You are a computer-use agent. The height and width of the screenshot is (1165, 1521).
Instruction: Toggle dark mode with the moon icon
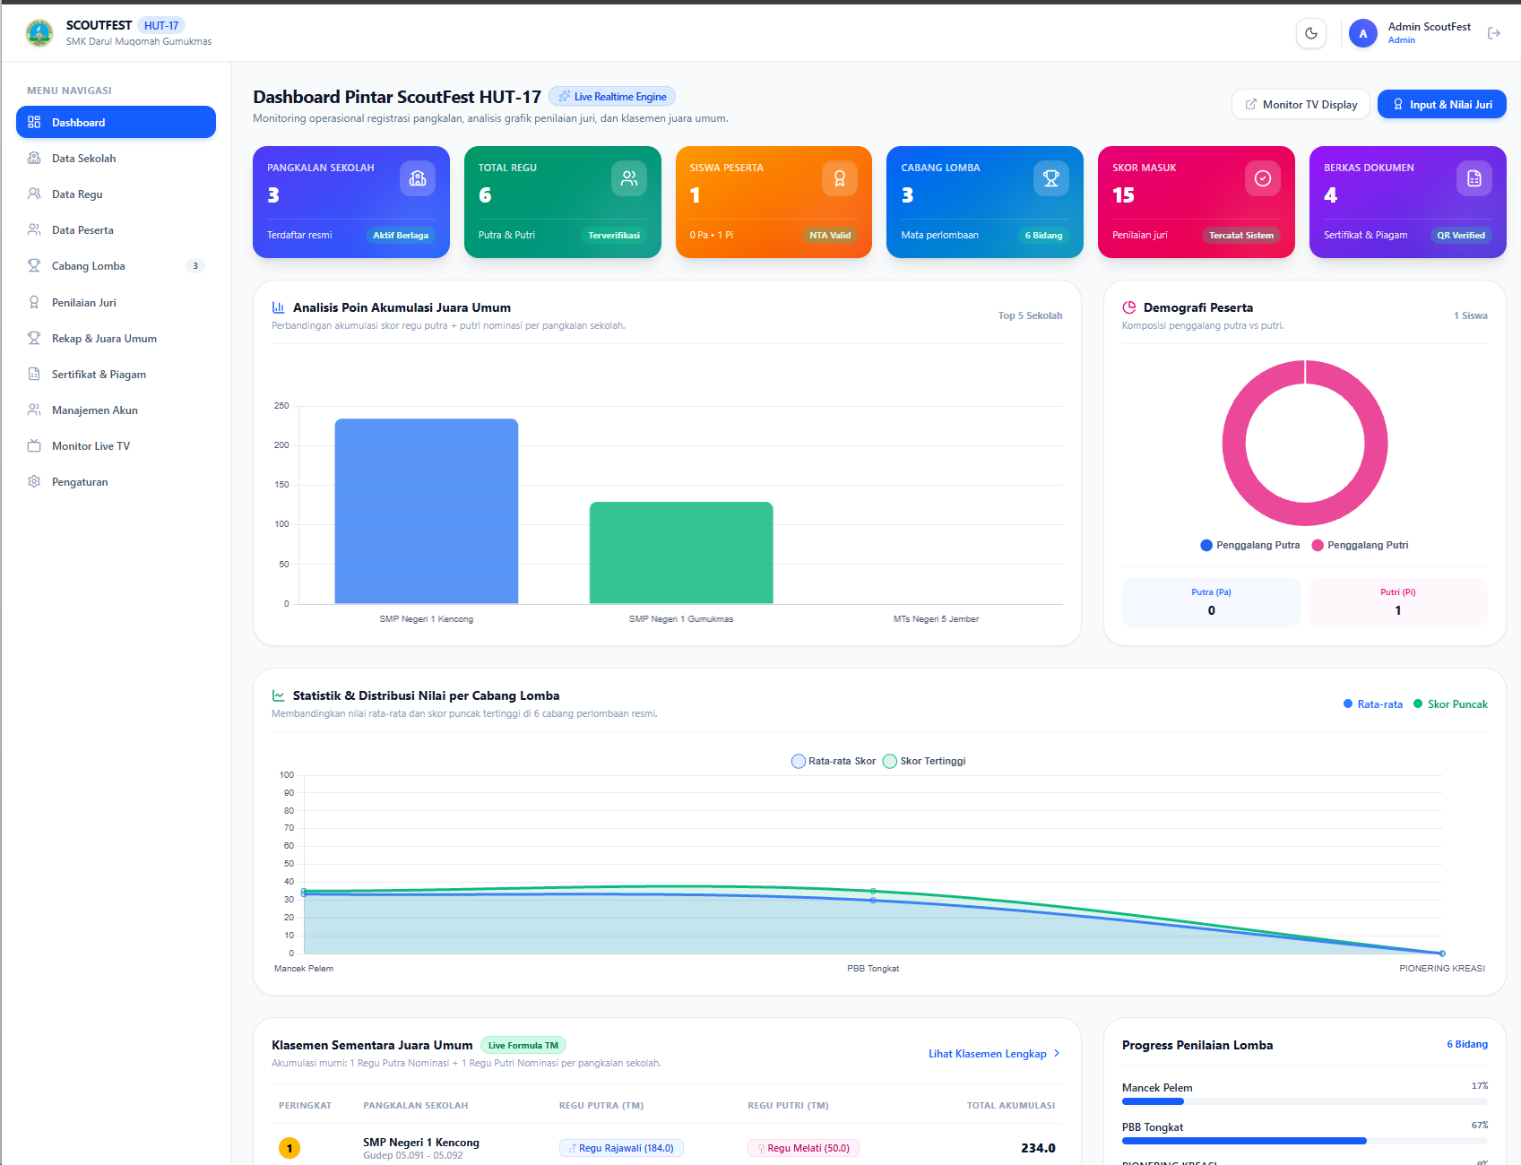(x=1311, y=33)
